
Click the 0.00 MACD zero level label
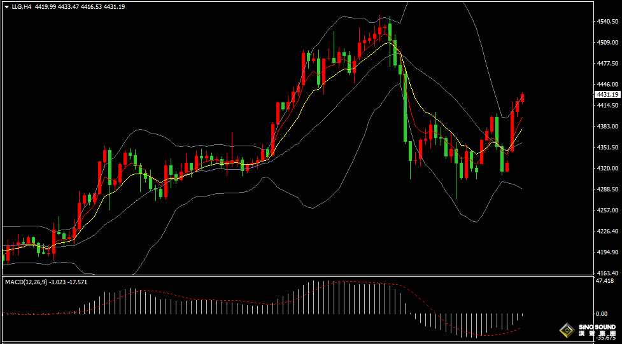(602, 314)
